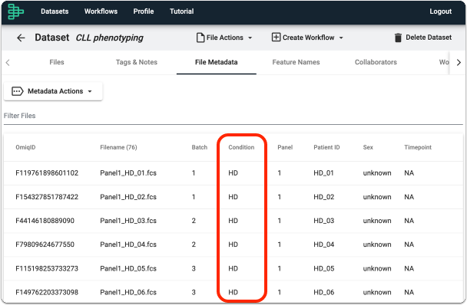Click Patient ID cell HD_04
The height and width of the screenshot is (305, 467).
pos(323,244)
